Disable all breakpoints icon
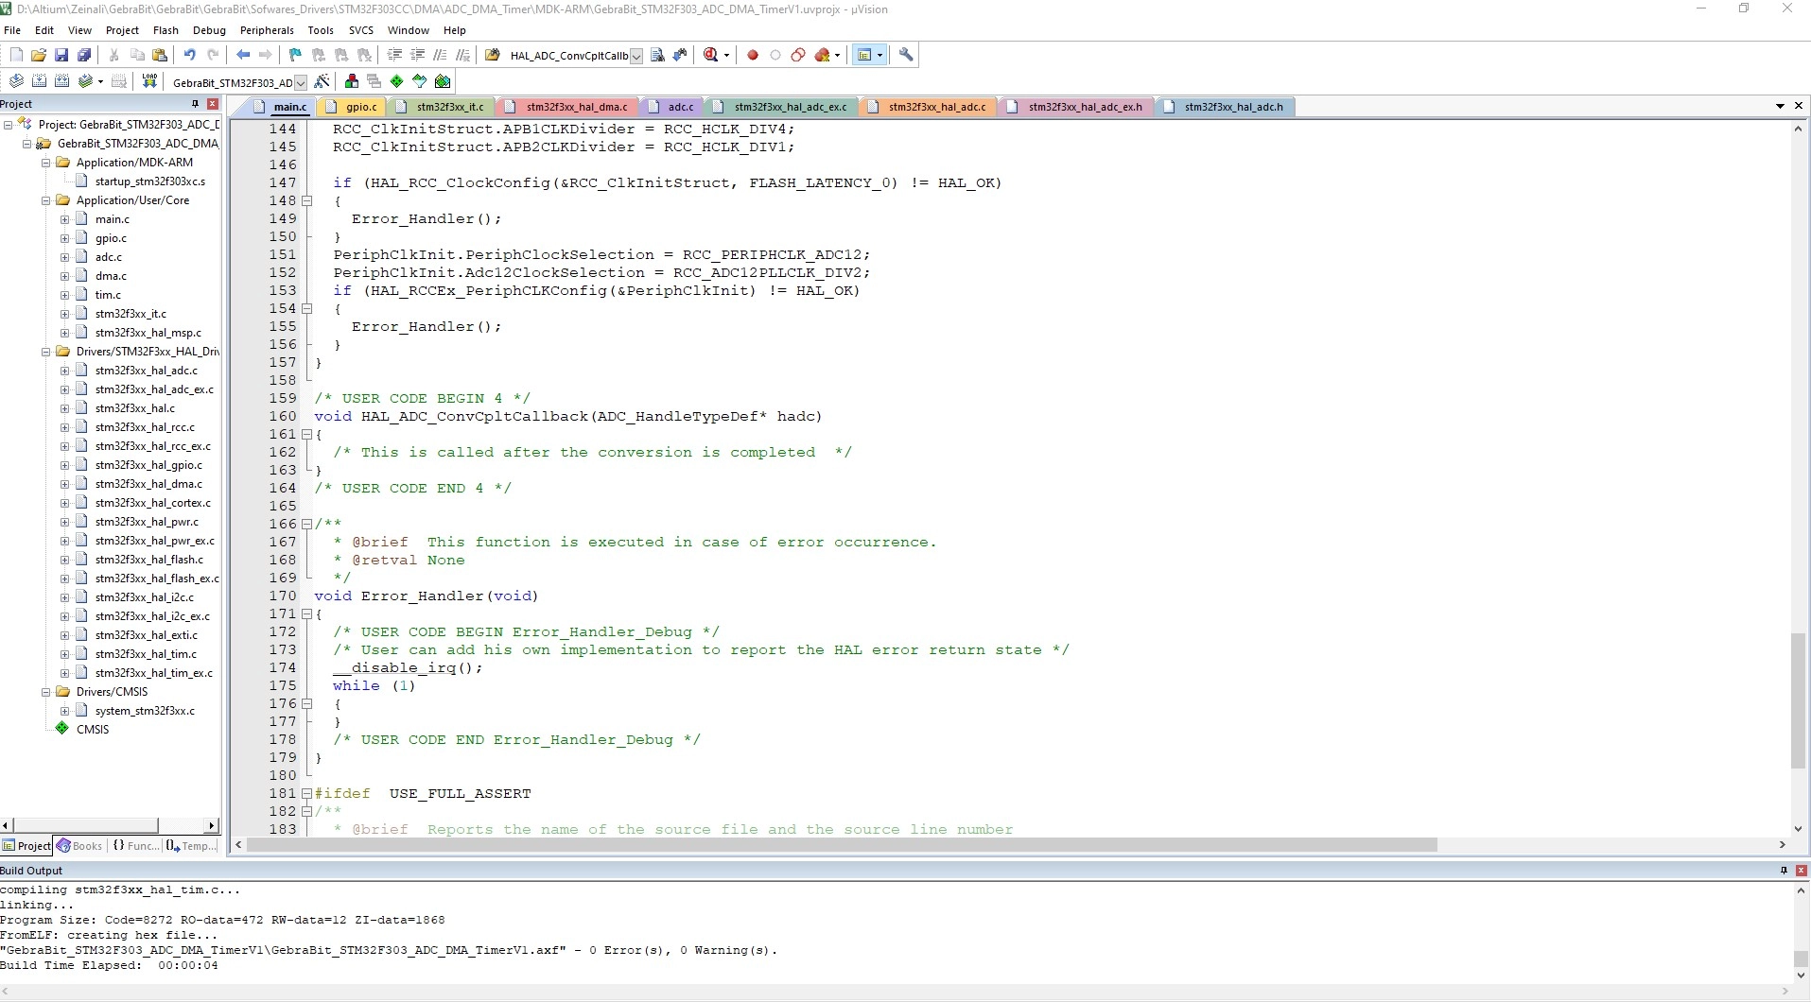1811x1002 pixels. 798,55
